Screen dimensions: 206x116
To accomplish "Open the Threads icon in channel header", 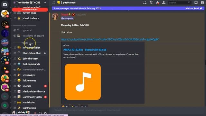I will [x=145, y=3].
